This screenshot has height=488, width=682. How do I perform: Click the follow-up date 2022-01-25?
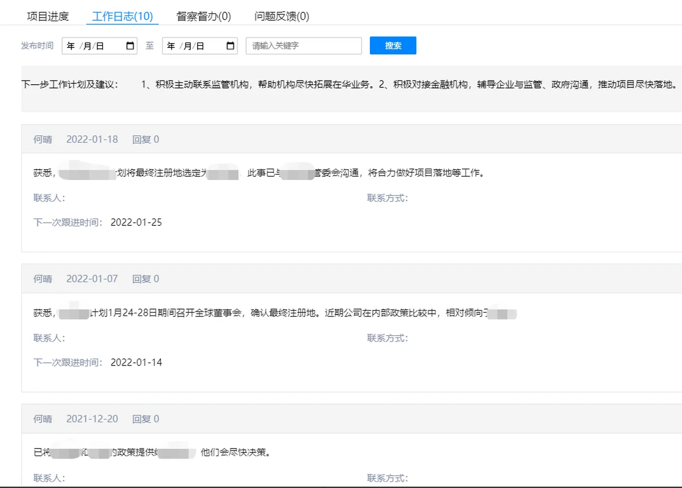click(136, 223)
